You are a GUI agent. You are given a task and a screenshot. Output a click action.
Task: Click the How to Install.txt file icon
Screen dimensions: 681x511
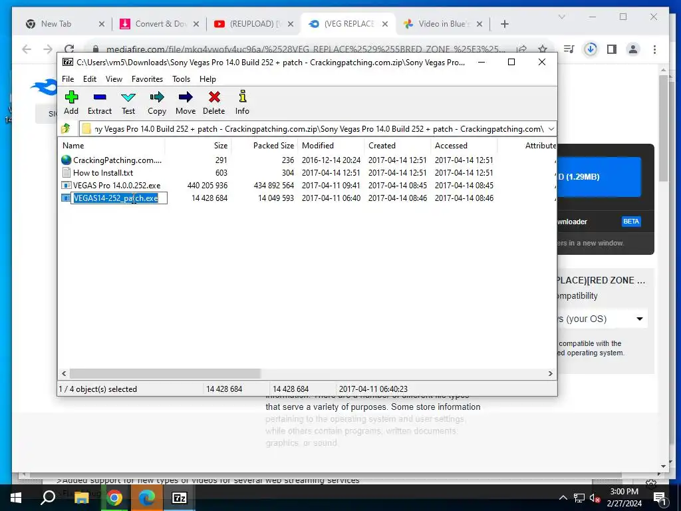pyautogui.click(x=66, y=172)
